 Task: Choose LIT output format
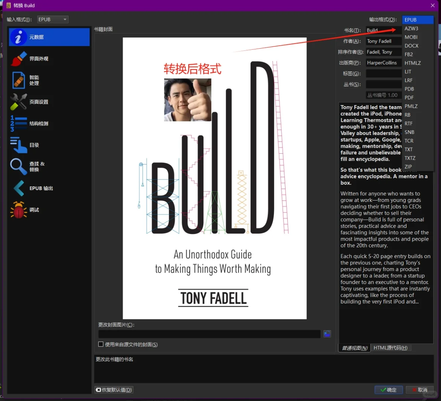click(x=418, y=72)
